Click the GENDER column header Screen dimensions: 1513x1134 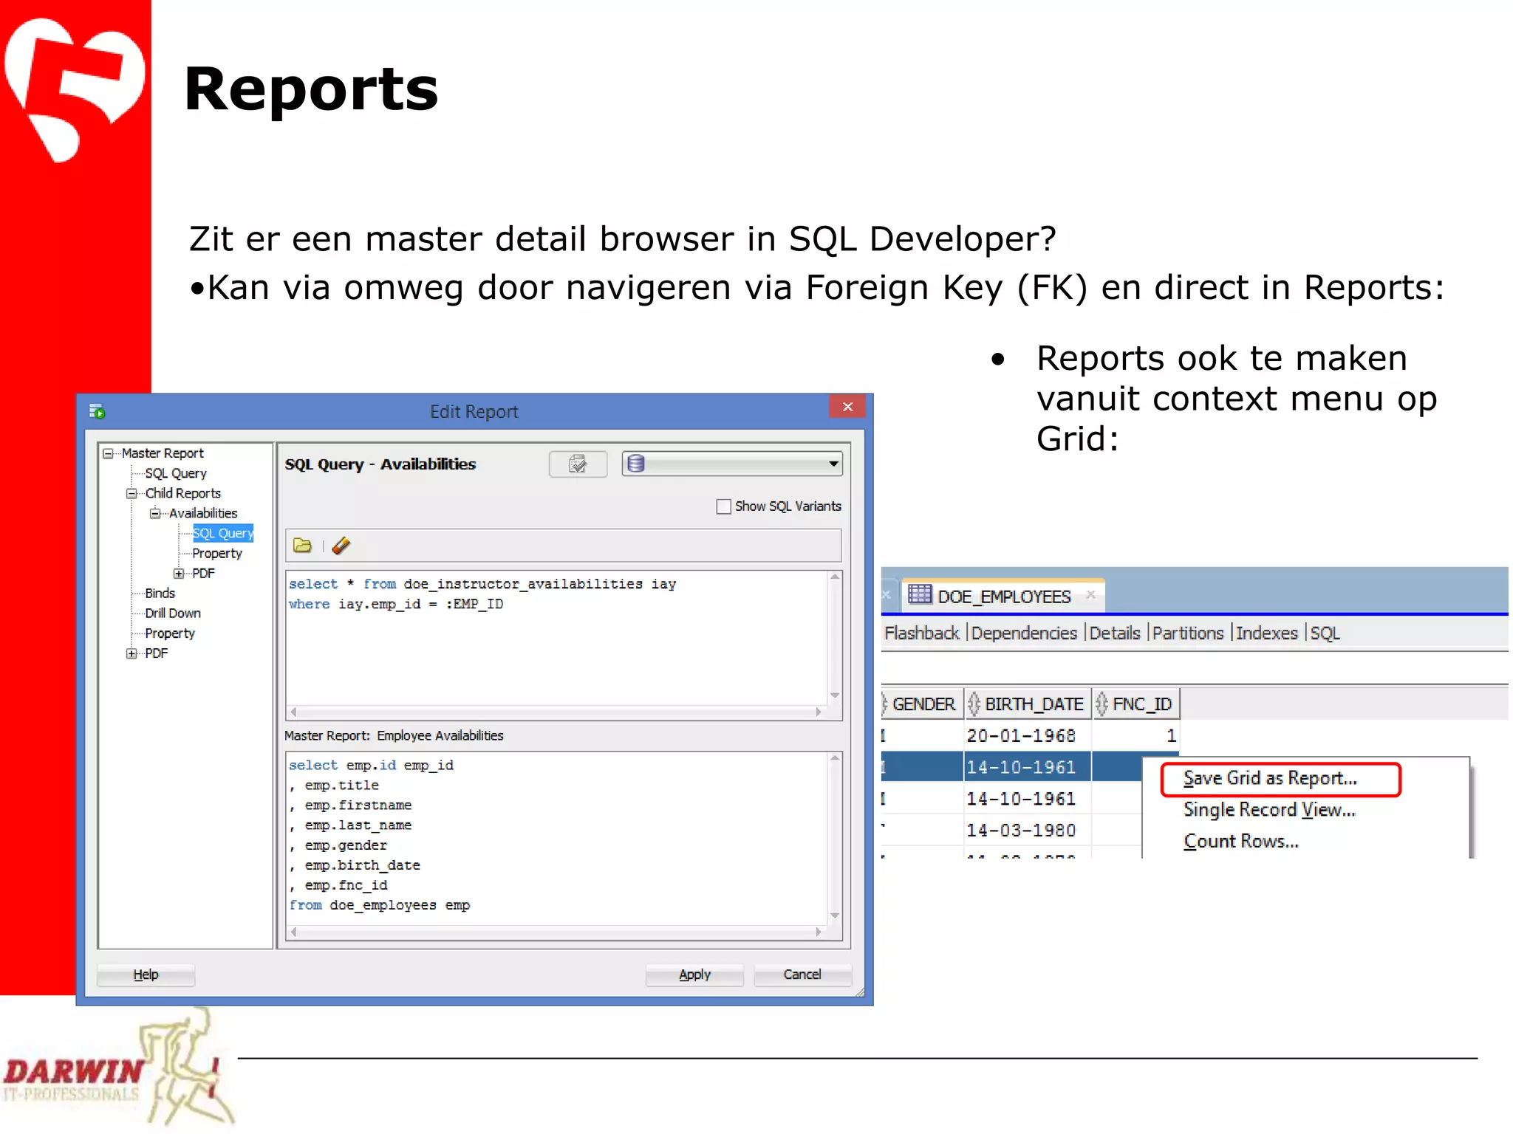[923, 704]
